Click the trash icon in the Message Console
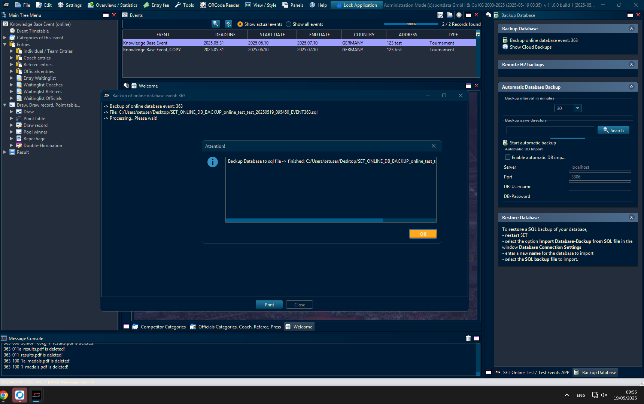 pyautogui.click(x=468, y=338)
